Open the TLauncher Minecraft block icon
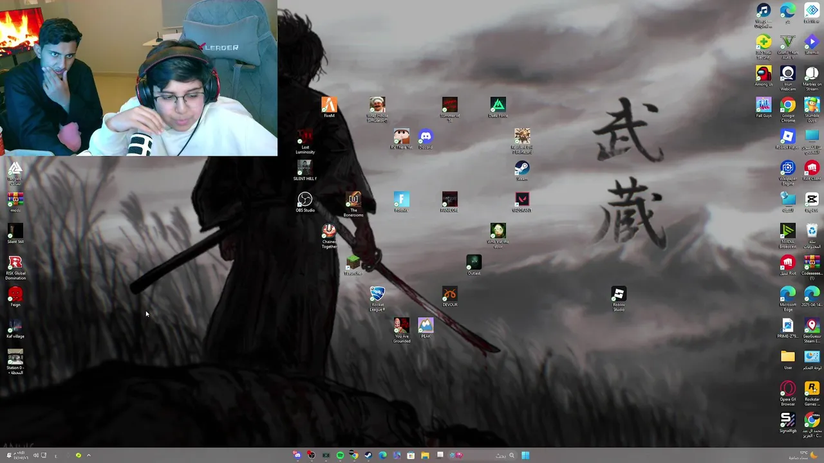824x463 pixels. [x=353, y=265]
